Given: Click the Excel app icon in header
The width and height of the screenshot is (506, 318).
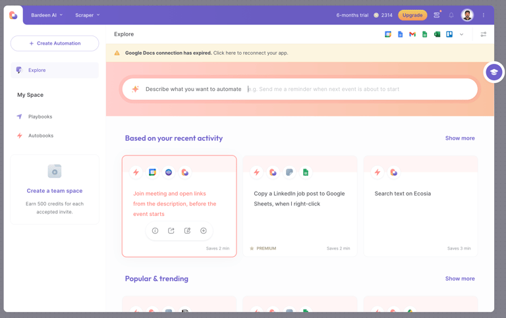Looking at the screenshot, I should tap(437, 34).
